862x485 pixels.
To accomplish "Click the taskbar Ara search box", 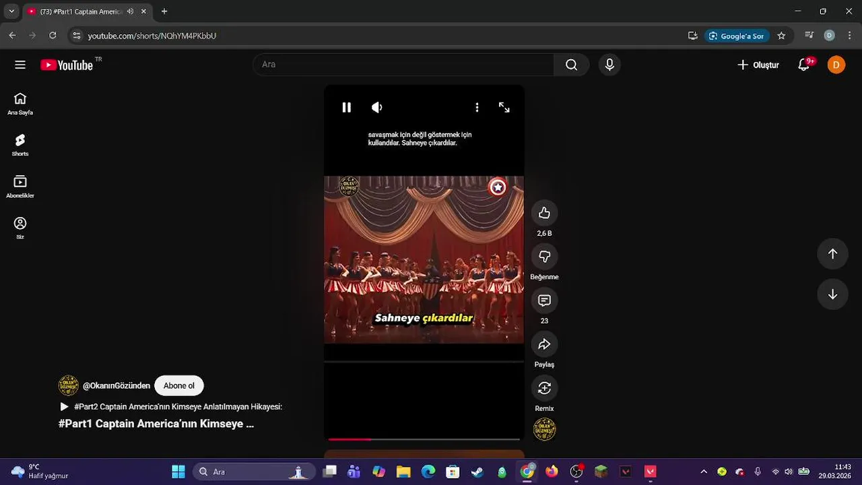I will coord(255,472).
